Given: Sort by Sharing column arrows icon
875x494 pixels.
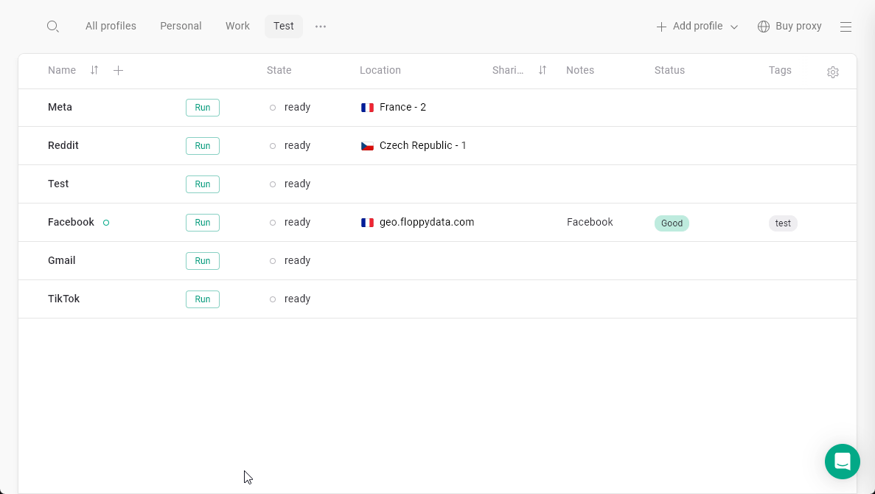Looking at the screenshot, I should point(543,70).
